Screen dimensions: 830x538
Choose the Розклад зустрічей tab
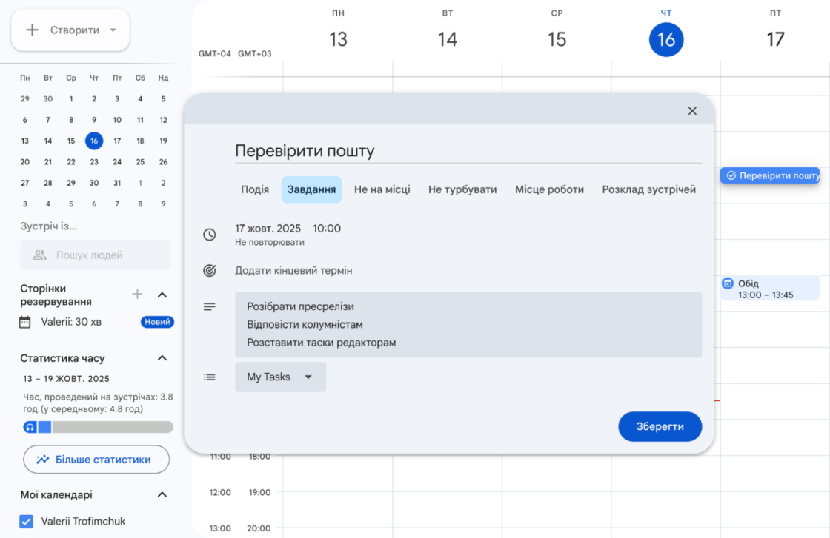pos(648,189)
